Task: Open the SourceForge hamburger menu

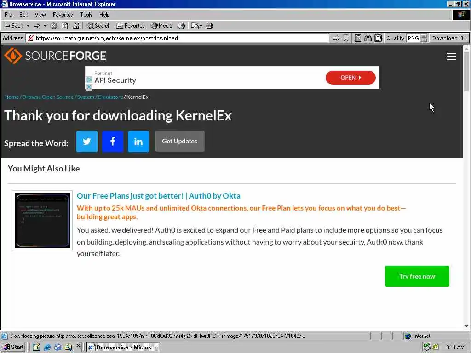Action: click(452, 57)
